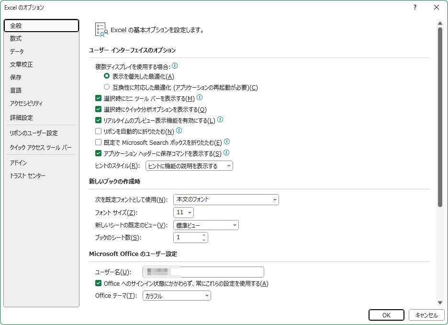Click info icon beside 保存コマンドを表示する option
The width and height of the screenshot is (448, 325).
226,153
